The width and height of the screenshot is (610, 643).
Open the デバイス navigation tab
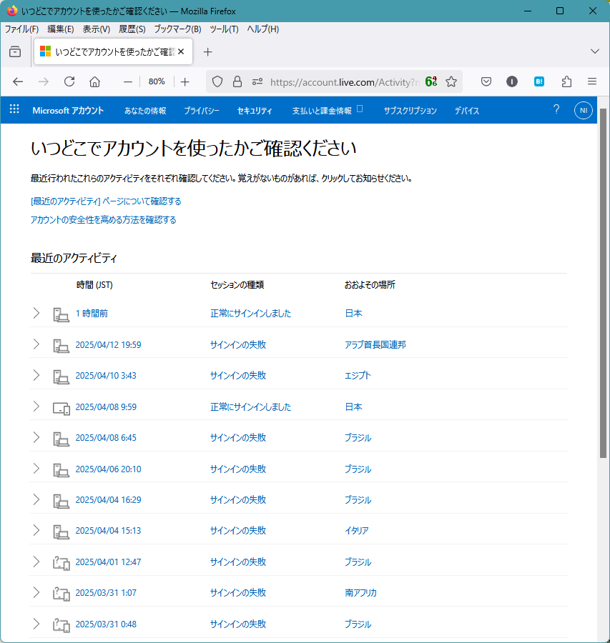(x=467, y=111)
